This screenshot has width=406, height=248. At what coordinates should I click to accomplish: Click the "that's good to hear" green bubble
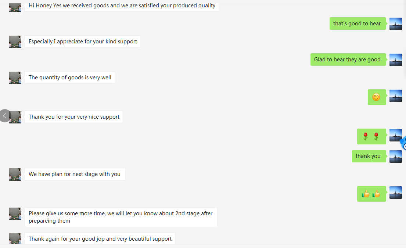358,24
